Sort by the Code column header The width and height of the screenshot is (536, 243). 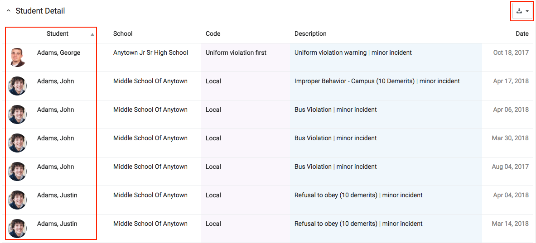(213, 34)
